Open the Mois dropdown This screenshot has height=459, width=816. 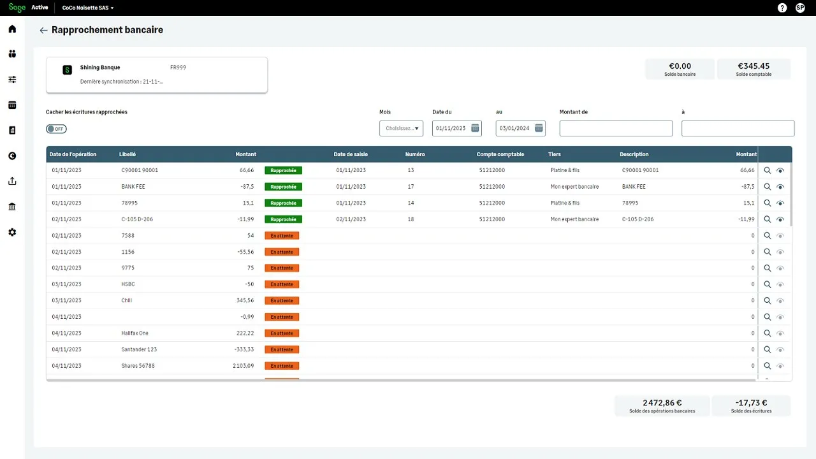click(401, 128)
